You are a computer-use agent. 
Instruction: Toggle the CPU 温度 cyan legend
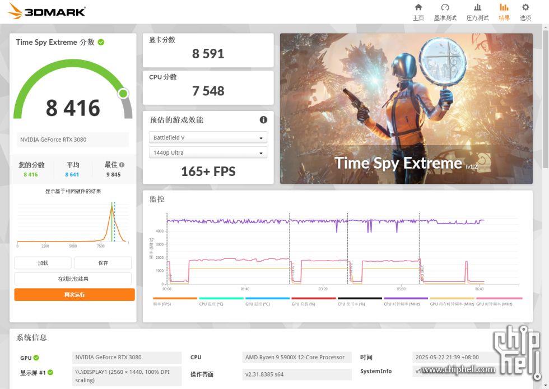(221, 301)
